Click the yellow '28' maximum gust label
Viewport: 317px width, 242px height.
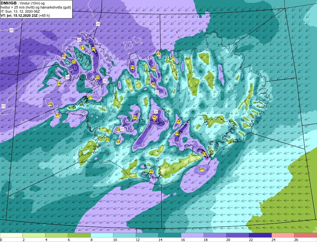(x=118, y=130)
